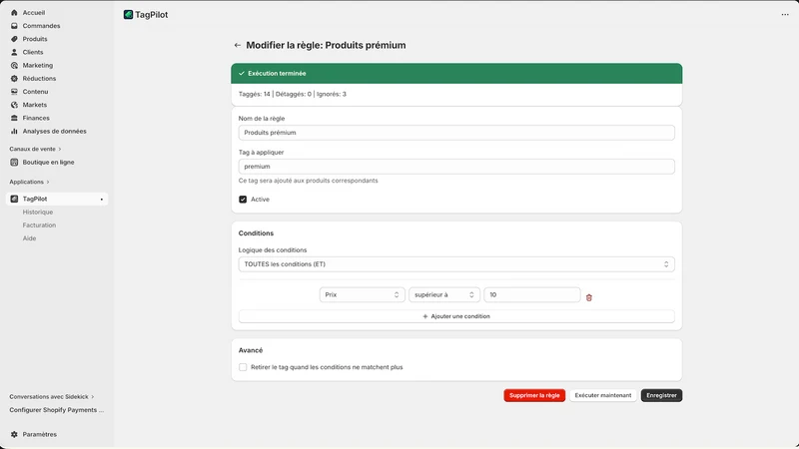The image size is (799, 449).
Task: Click the TagPilot logo in header
Action: point(129,15)
